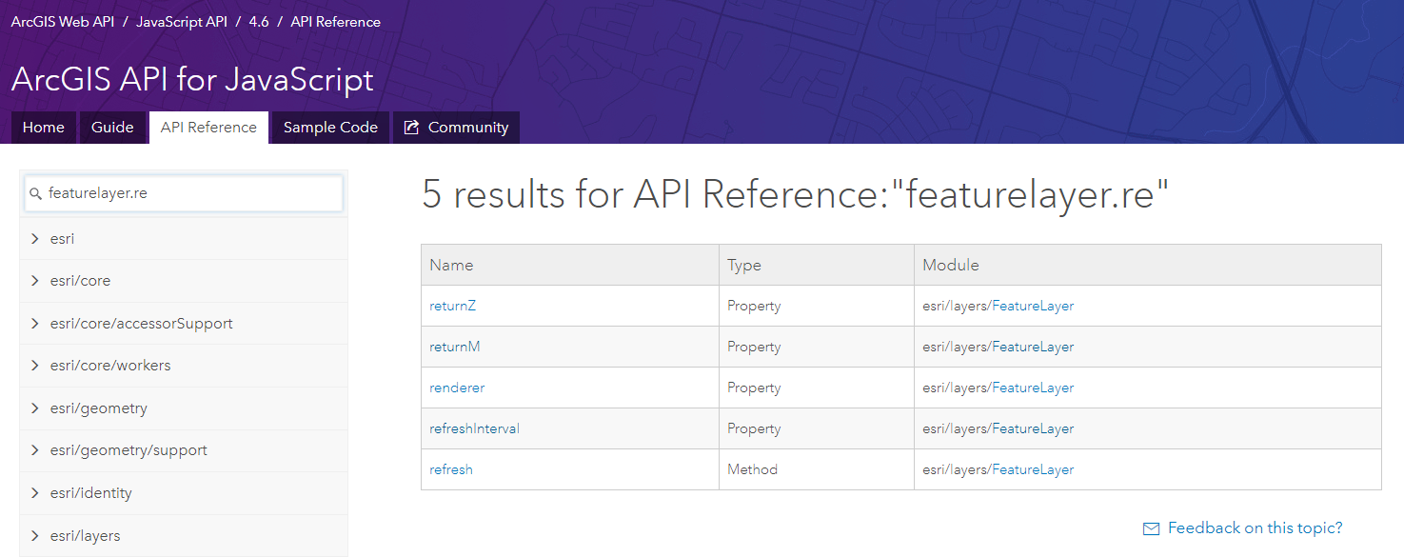Open the Home tab
Viewport: 1404px width, 557px height.
[x=44, y=128]
